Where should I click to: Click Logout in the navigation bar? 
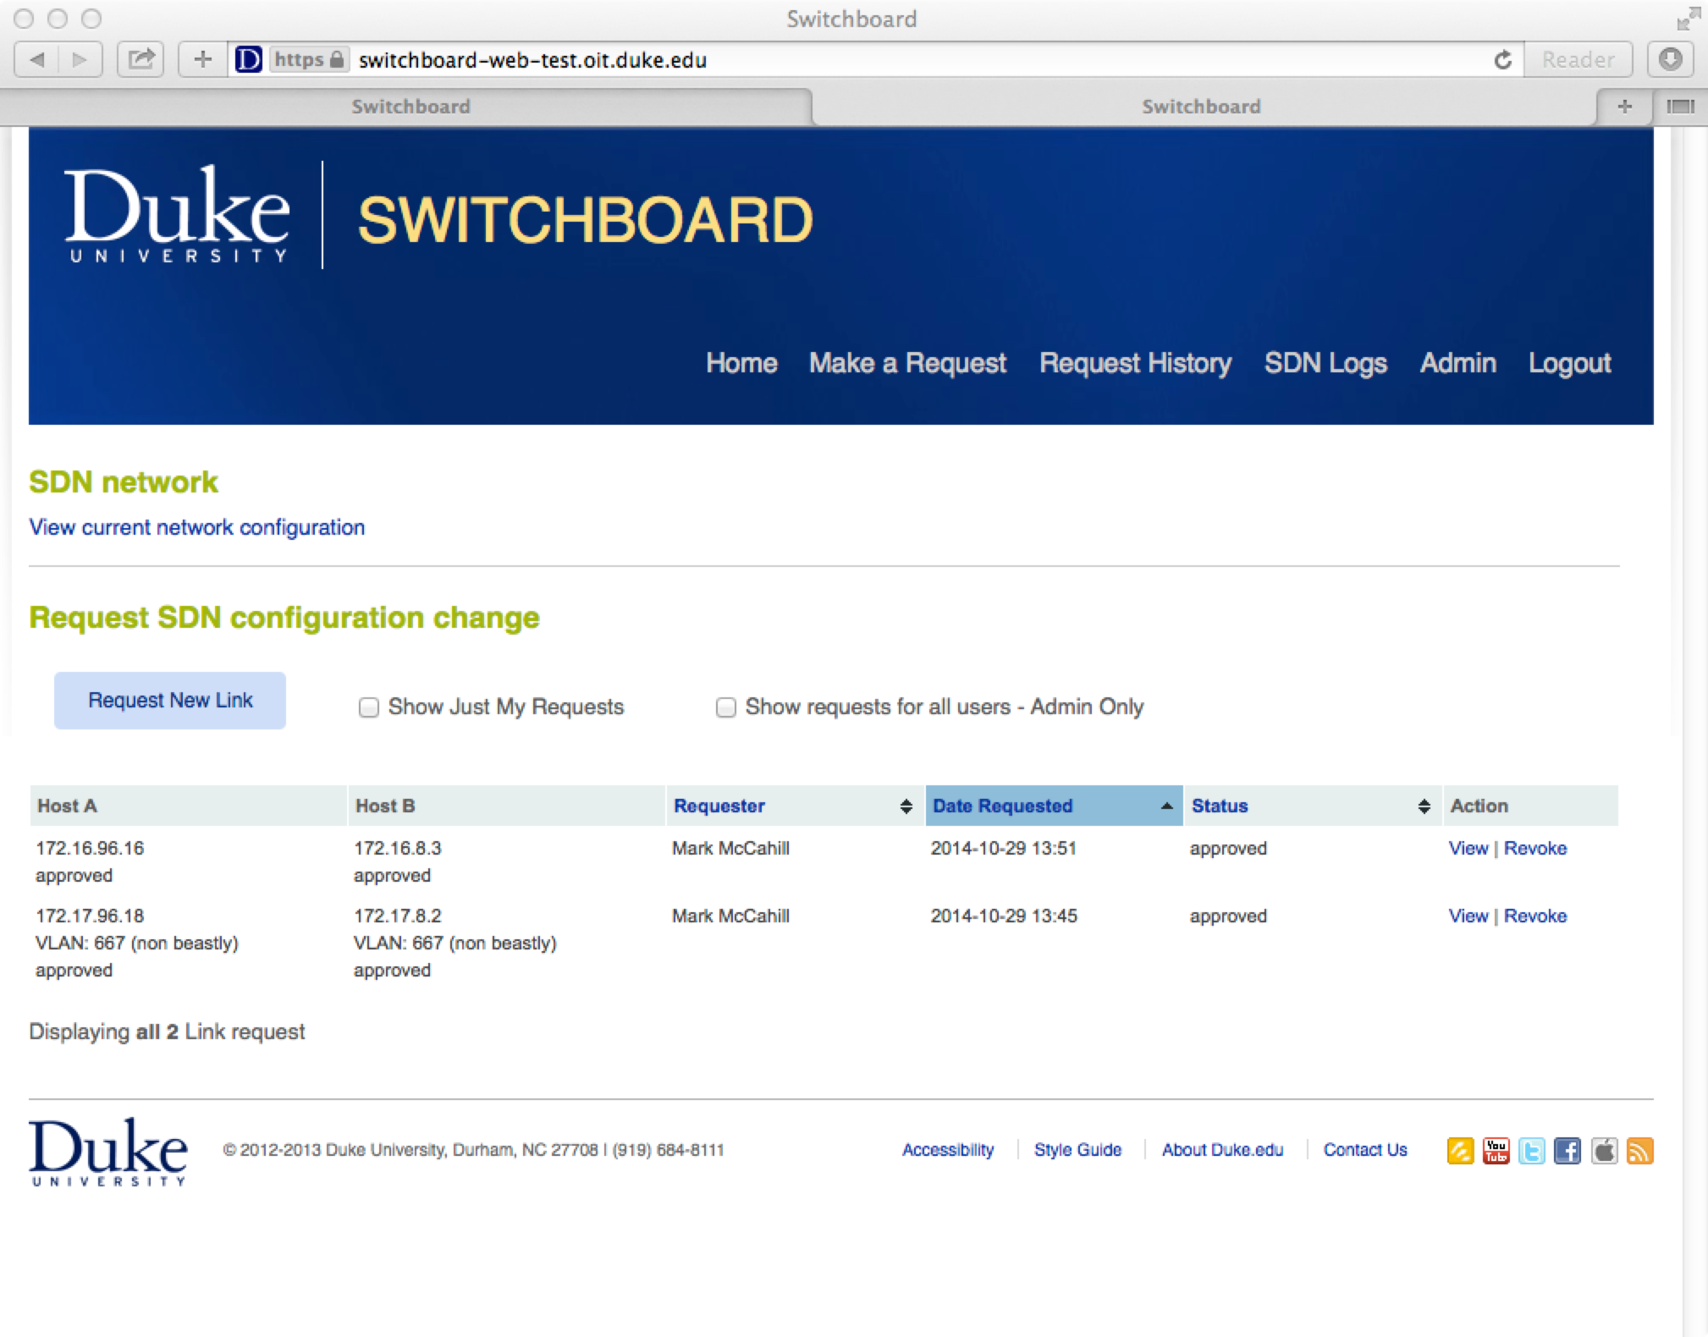[x=1569, y=363]
